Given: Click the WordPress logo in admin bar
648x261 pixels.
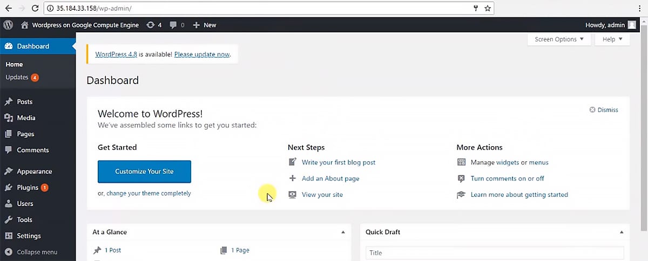Looking at the screenshot, I should (8, 25).
